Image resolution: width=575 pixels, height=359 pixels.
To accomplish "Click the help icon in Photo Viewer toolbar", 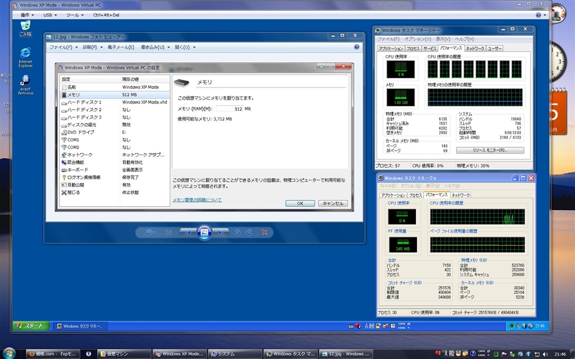I will 357,47.
